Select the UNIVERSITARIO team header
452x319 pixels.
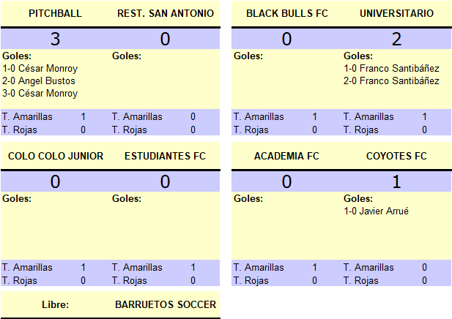[396, 13]
